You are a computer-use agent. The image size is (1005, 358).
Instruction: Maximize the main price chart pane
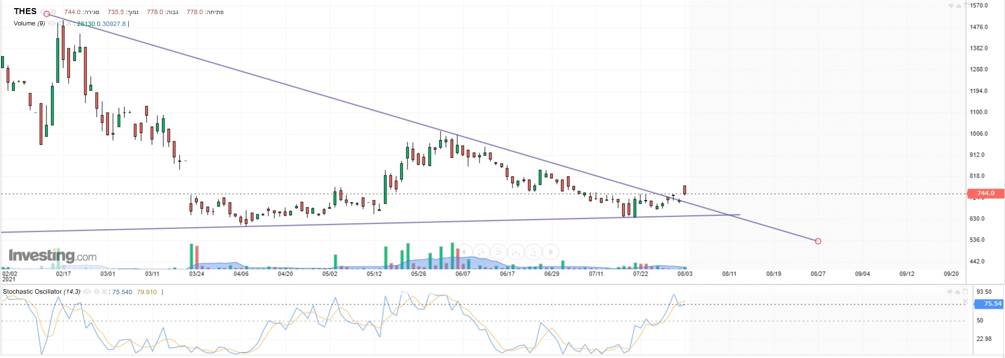(967, 5)
